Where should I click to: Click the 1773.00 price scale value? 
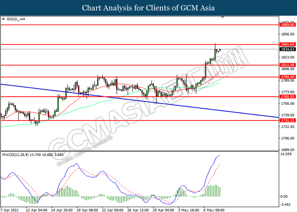tap(288, 92)
